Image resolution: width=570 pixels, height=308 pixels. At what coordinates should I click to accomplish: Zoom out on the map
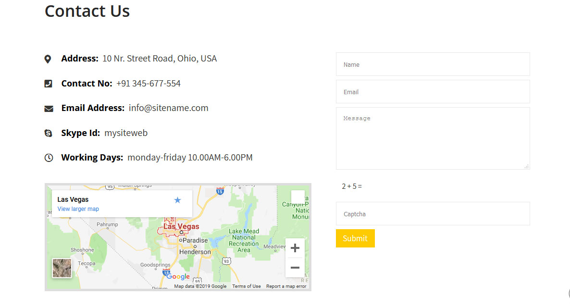pyautogui.click(x=295, y=268)
